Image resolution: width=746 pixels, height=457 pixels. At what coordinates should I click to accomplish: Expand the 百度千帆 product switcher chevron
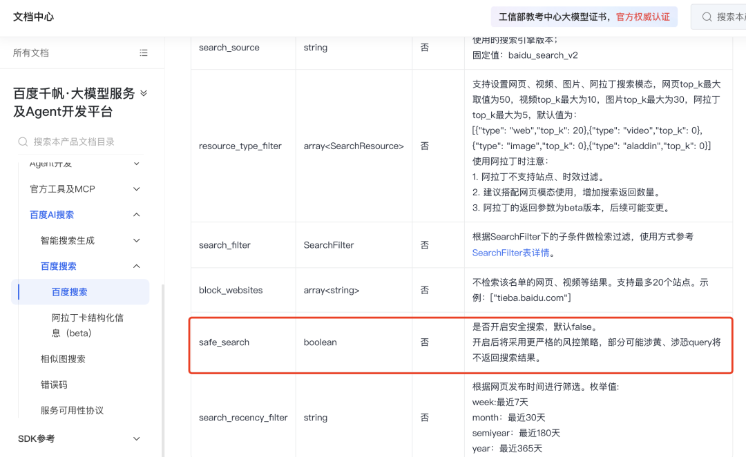pos(144,93)
